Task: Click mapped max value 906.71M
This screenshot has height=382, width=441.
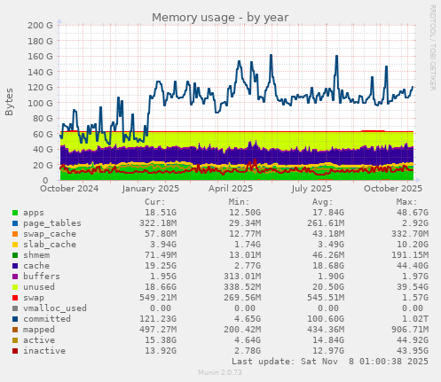Action: [410, 330]
